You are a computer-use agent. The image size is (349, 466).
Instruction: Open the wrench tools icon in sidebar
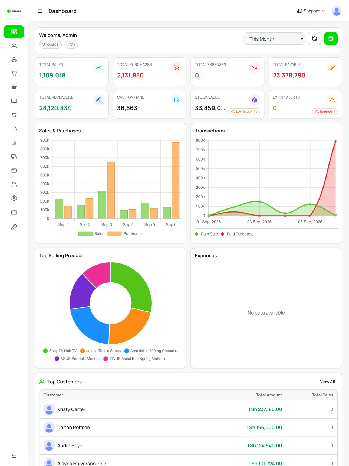(x=14, y=227)
